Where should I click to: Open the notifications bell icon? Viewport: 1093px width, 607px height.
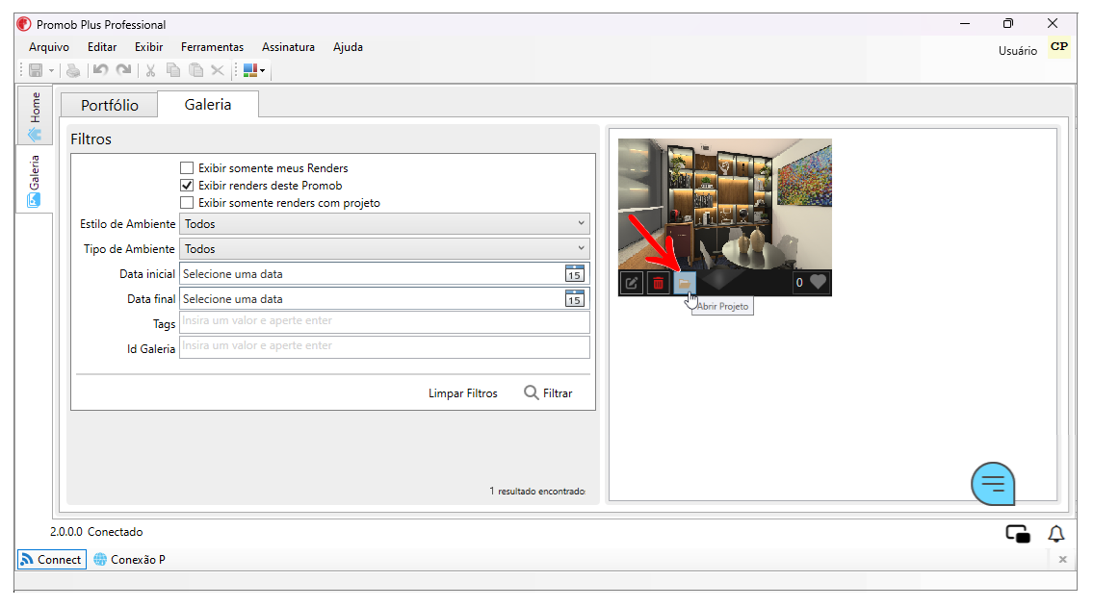point(1056,534)
